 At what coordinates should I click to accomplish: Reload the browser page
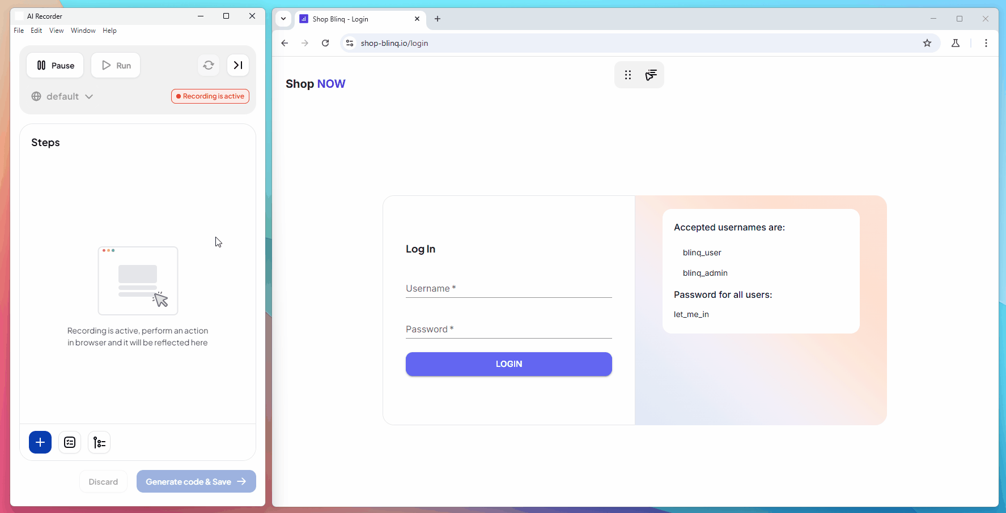[x=325, y=43]
